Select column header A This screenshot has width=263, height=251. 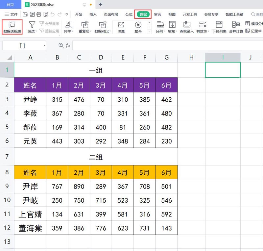click(x=30, y=58)
